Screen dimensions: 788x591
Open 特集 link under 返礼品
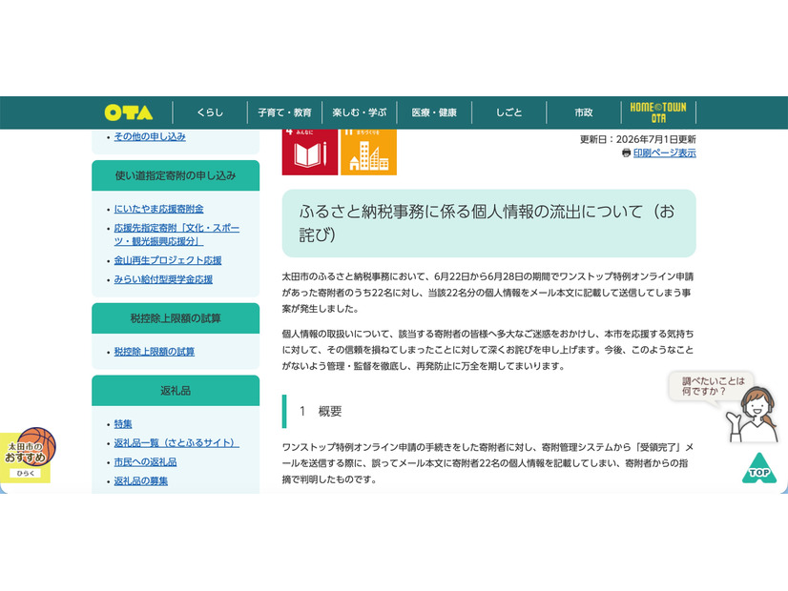(x=123, y=424)
